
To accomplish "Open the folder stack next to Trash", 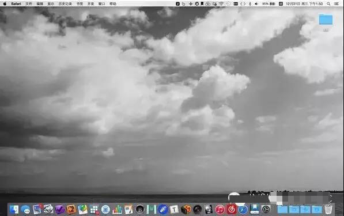I will tap(317, 210).
